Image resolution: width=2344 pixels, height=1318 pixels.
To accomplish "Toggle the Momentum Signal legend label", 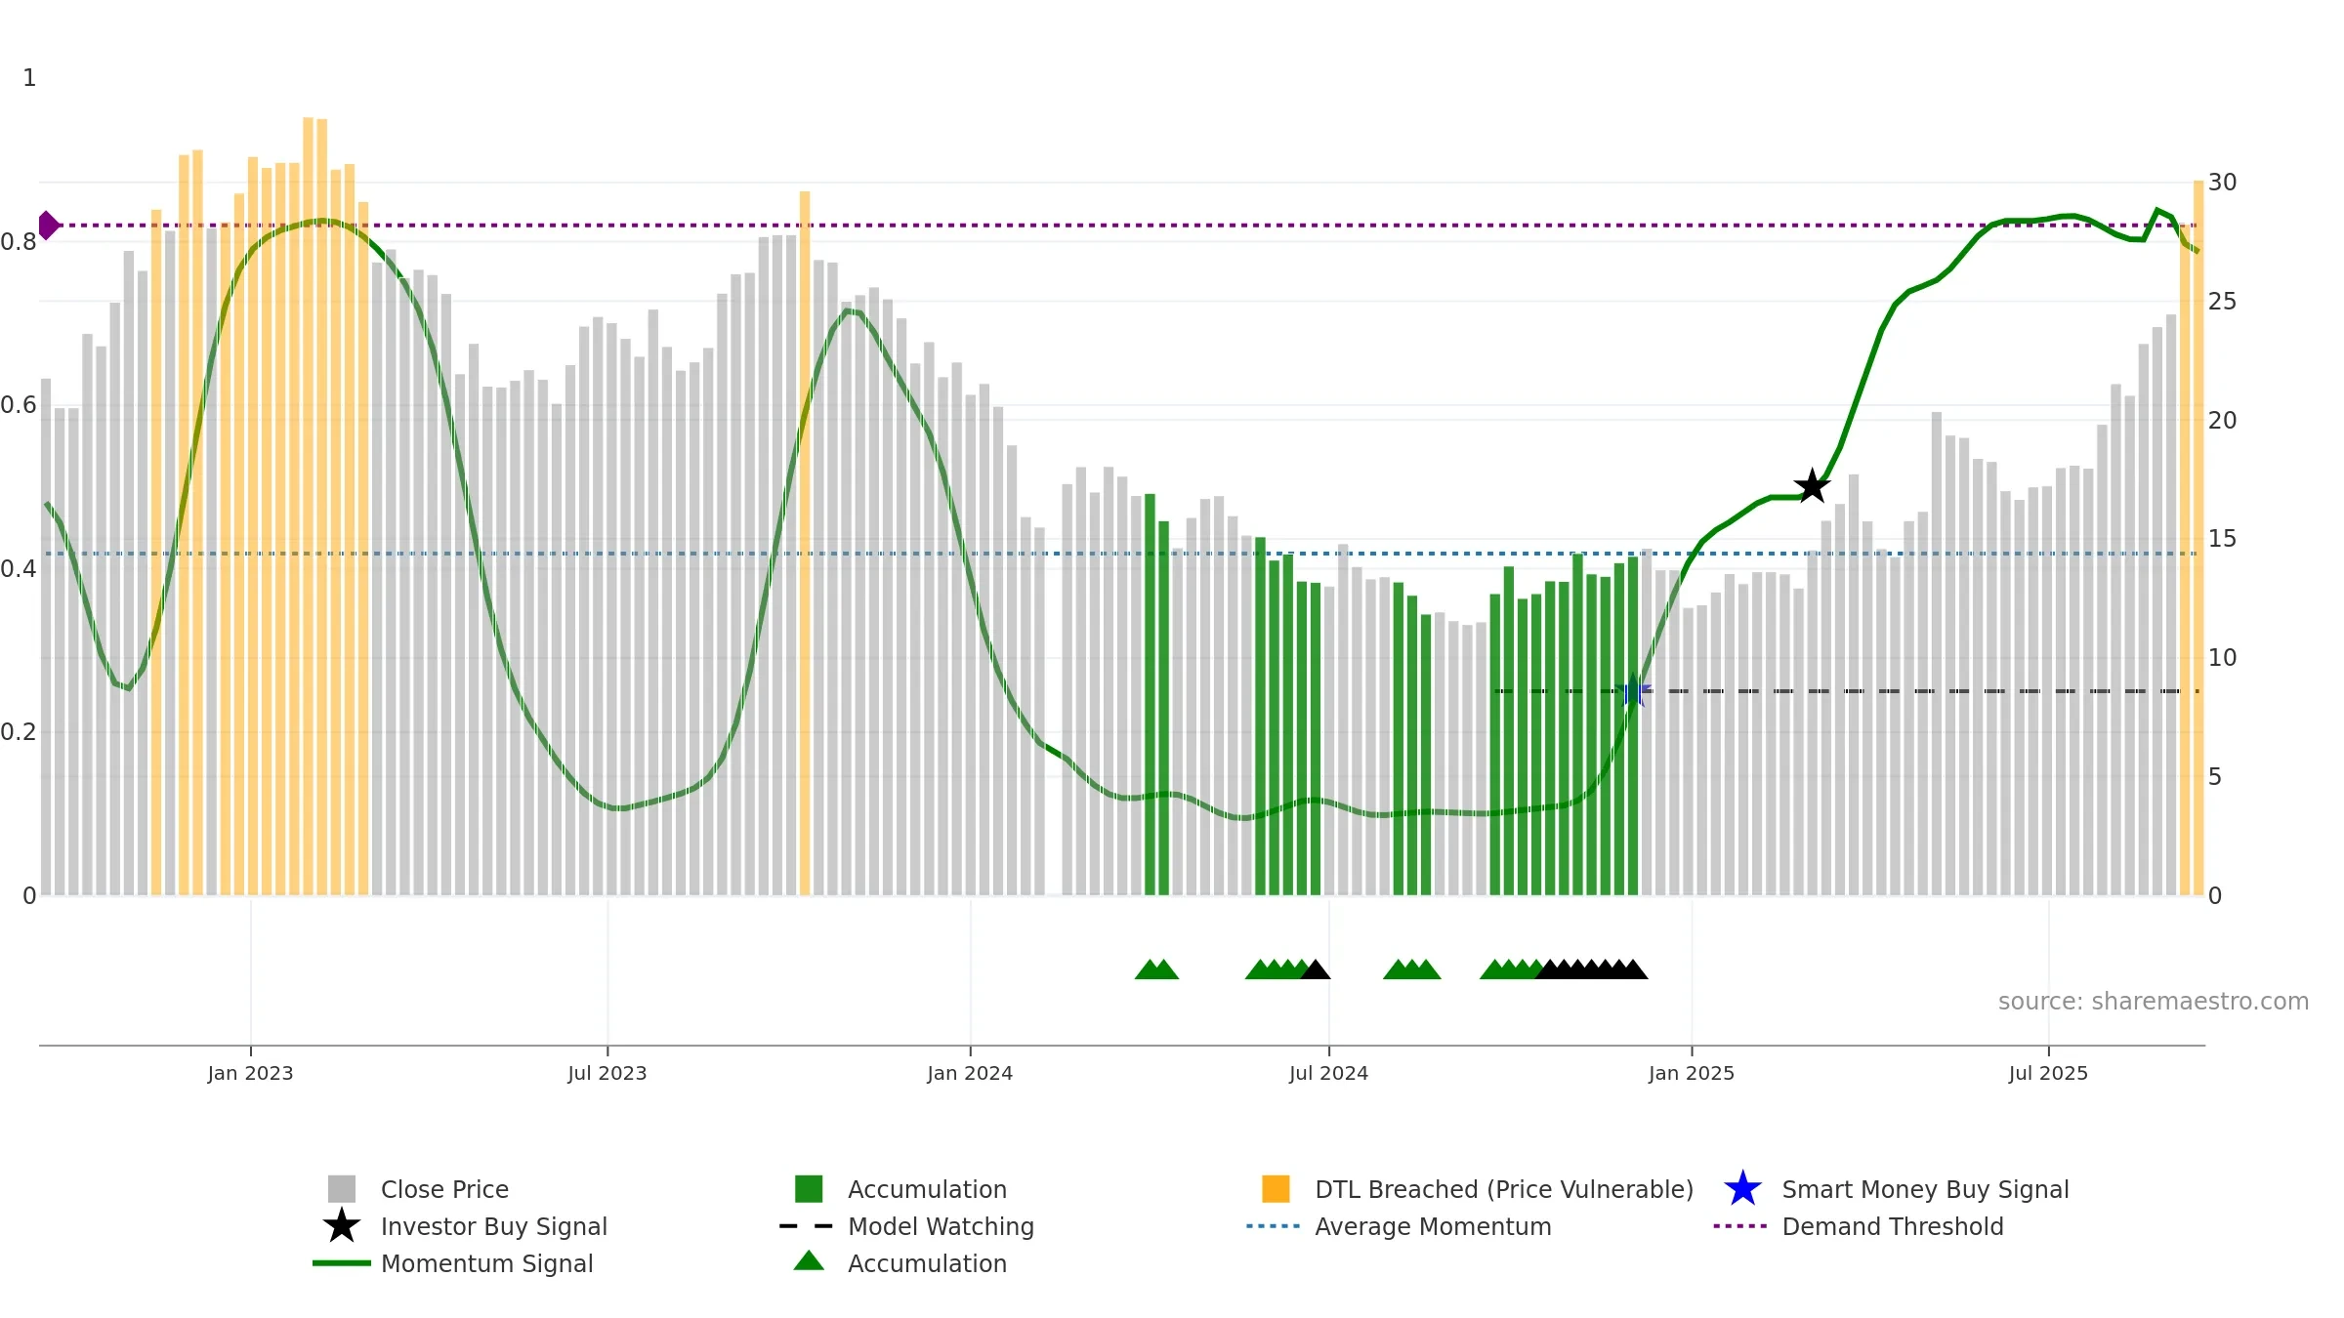I will [x=487, y=1263].
